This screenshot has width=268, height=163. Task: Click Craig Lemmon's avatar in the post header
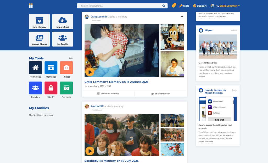[x=87, y=17]
